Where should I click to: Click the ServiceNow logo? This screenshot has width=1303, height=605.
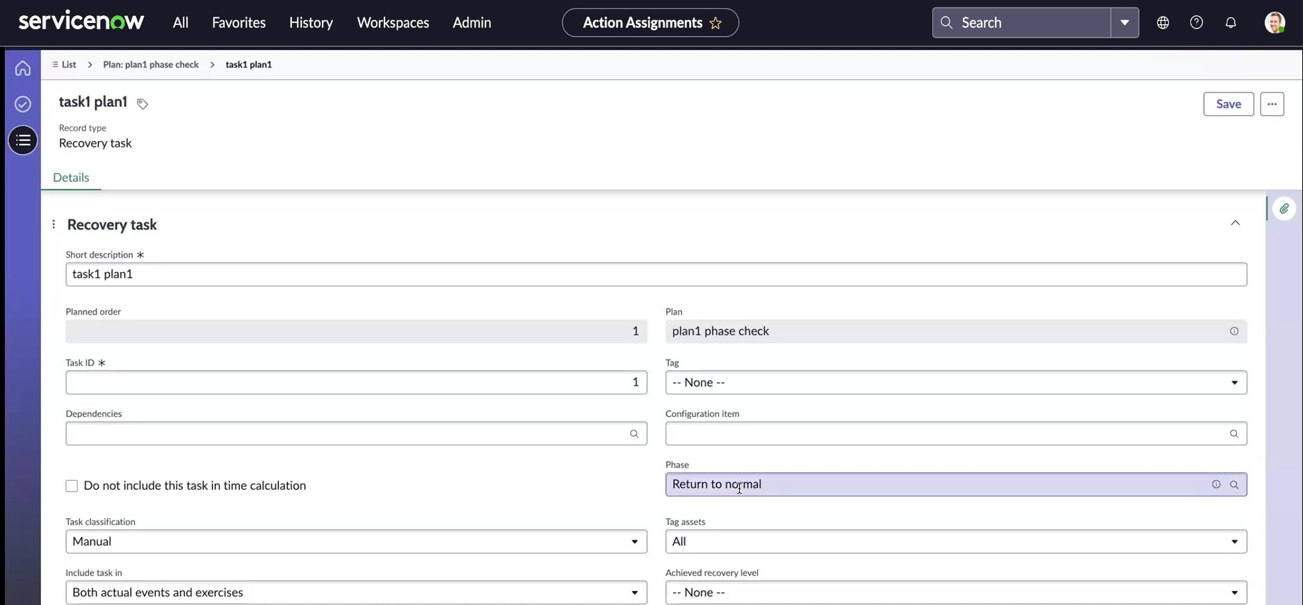pos(81,22)
